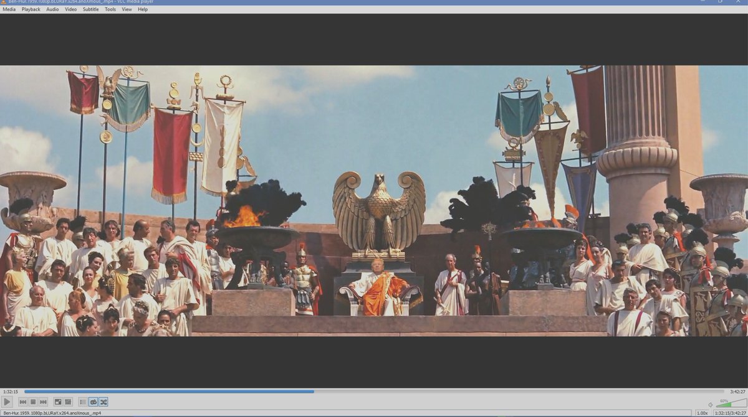Click the Ben-Hur filename in the status bar

pos(52,413)
